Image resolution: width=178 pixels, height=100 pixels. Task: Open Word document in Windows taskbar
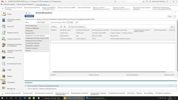pos(96,98)
